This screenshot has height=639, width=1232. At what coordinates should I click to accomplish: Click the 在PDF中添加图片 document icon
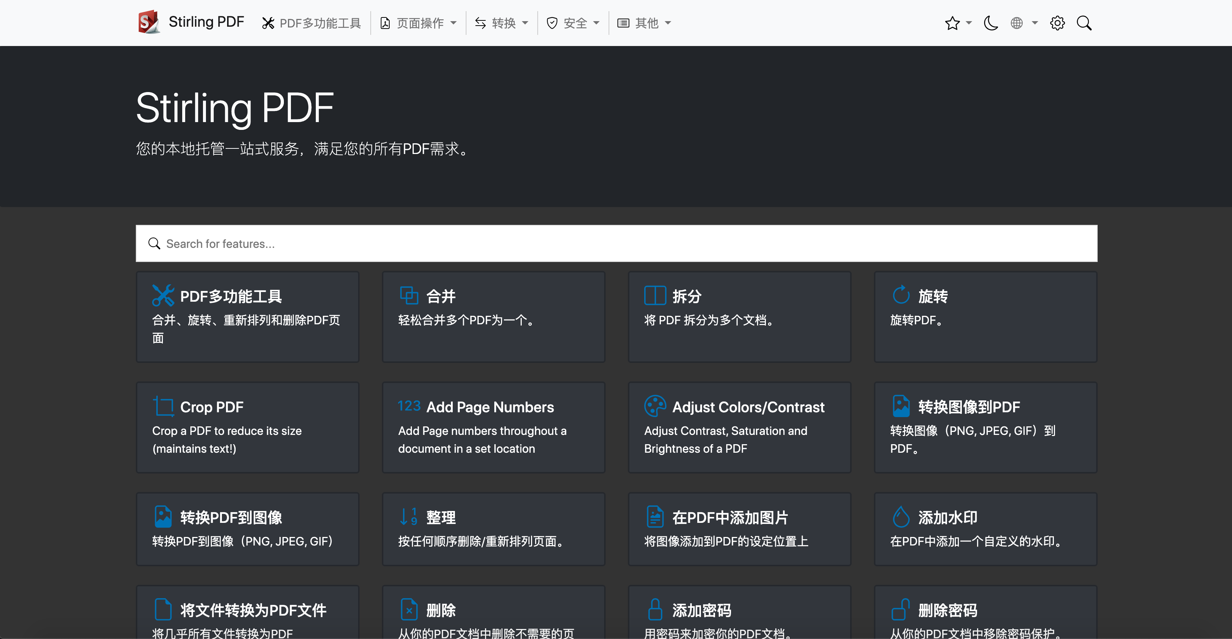[655, 517]
